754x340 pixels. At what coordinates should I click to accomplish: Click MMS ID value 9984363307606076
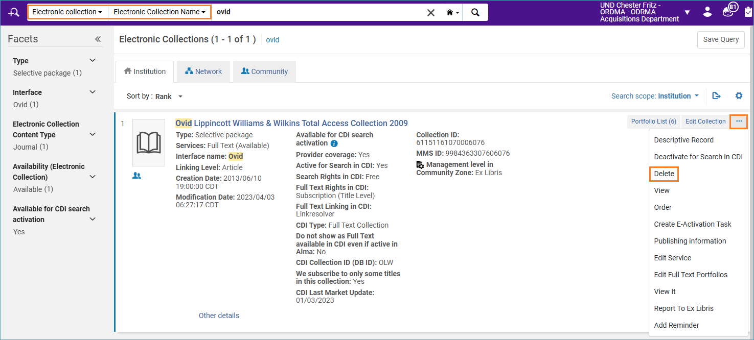tap(477, 153)
